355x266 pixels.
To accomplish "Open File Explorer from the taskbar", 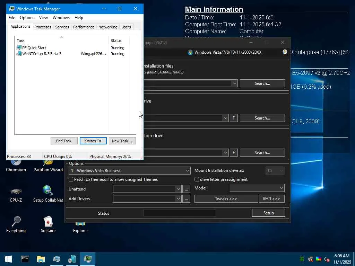I will 41,259.
